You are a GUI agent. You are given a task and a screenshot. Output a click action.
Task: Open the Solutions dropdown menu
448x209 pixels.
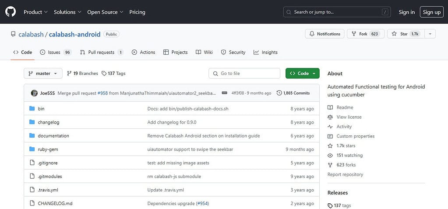tap(68, 12)
